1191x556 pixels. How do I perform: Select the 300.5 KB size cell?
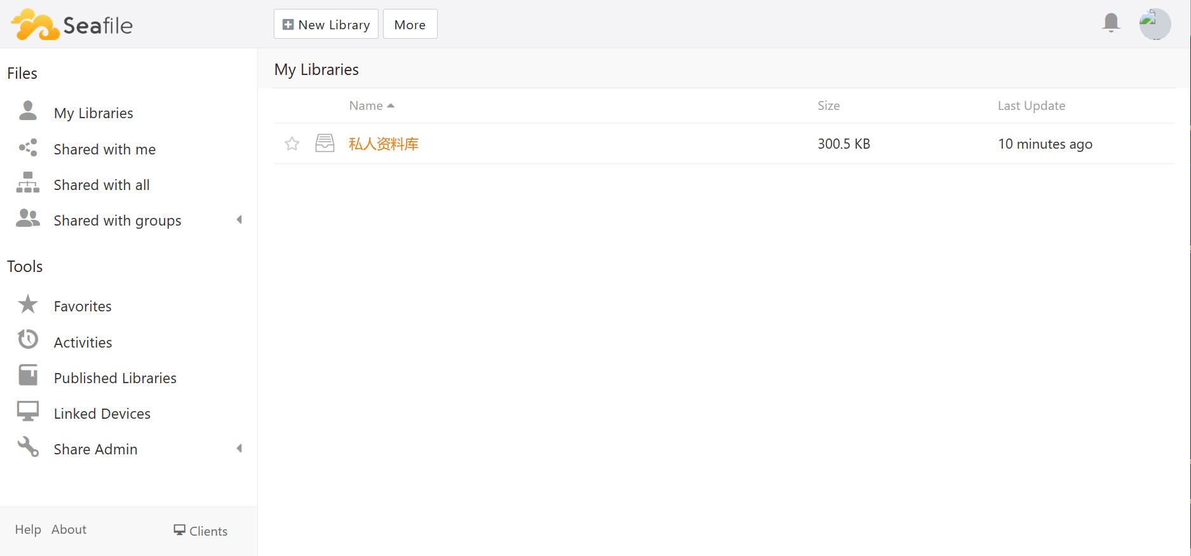click(x=844, y=144)
